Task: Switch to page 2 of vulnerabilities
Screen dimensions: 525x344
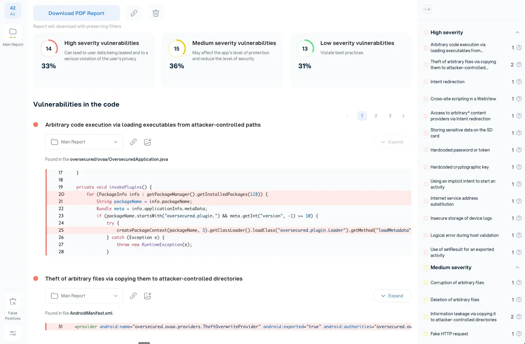Action: 376,116
